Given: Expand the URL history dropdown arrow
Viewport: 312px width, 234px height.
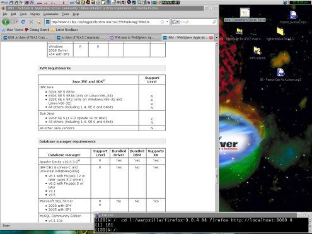Looking at the screenshot, I should click(x=167, y=22).
